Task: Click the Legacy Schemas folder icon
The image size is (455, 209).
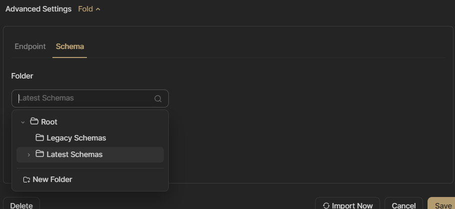Action: pyautogui.click(x=40, y=137)
